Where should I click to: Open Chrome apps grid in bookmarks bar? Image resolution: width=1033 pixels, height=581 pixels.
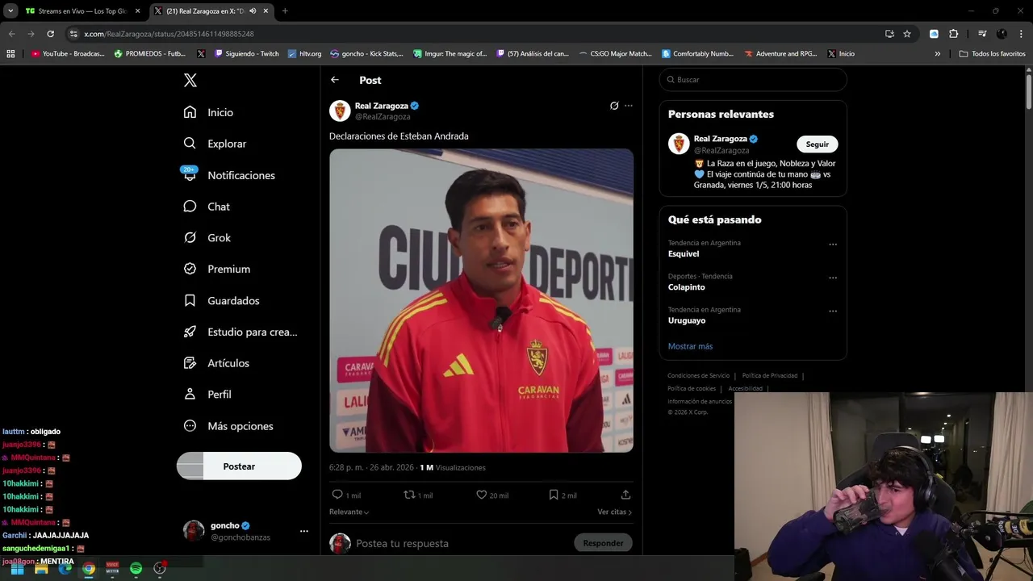(x=10, y=54)
